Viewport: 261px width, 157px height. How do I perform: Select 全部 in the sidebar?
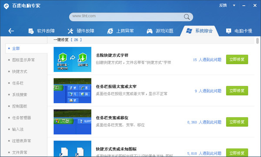click(26, 49)
